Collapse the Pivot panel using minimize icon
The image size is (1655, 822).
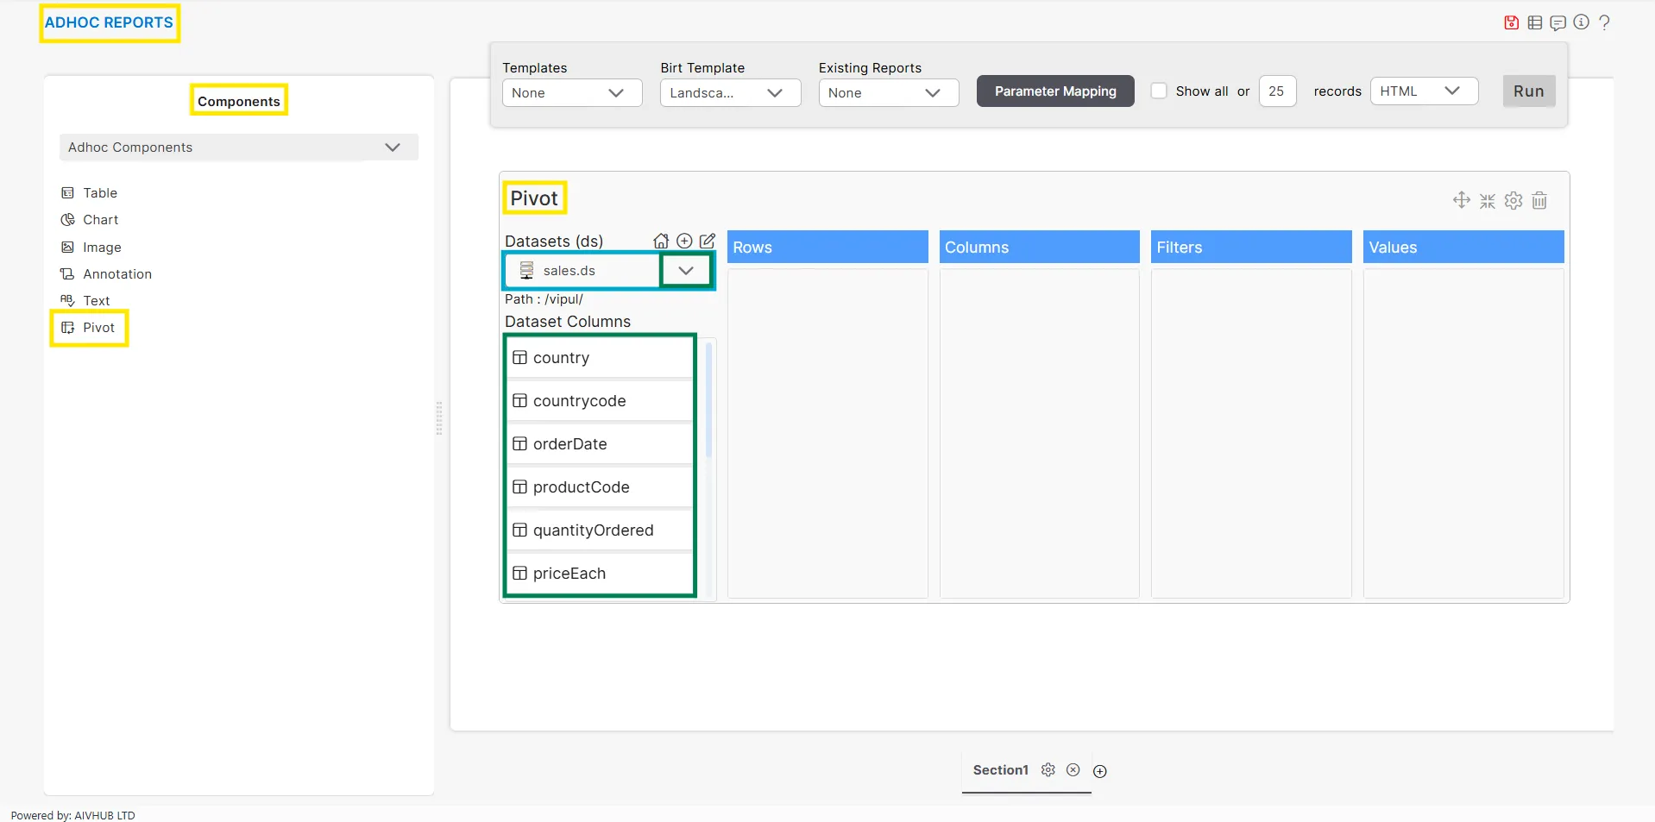point(1488,201)
